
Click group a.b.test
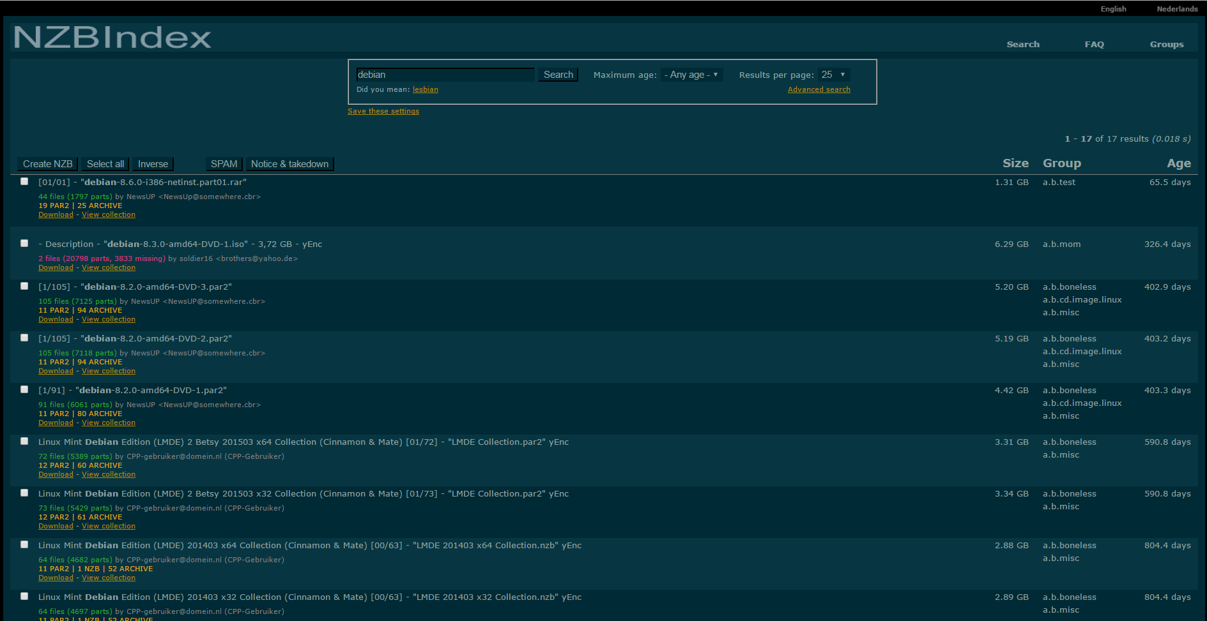(1059, 182)
